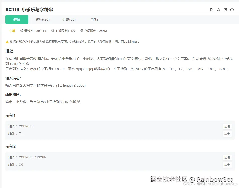The image size is (239, 188).
Task: Click the report info icon
Action: 232,10
